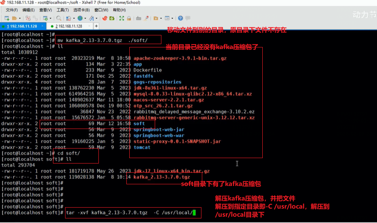The width and height of the screenshot is (377, 223).
Task: Click the Disconnect icon
Action: 28,18
